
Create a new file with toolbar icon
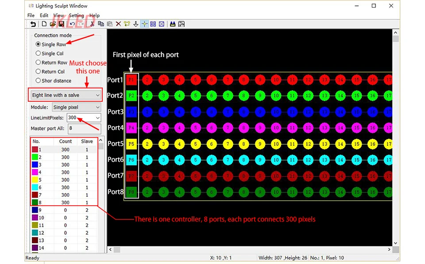(x=44, y=24)
